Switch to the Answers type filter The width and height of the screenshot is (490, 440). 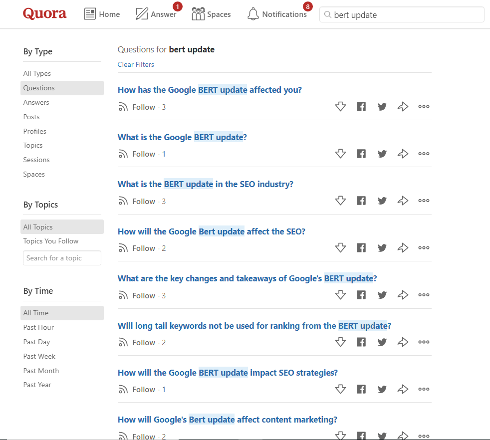point(36,102)
